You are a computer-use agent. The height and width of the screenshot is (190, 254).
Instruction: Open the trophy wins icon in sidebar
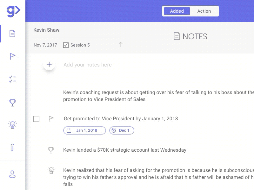tap(12, 103)
